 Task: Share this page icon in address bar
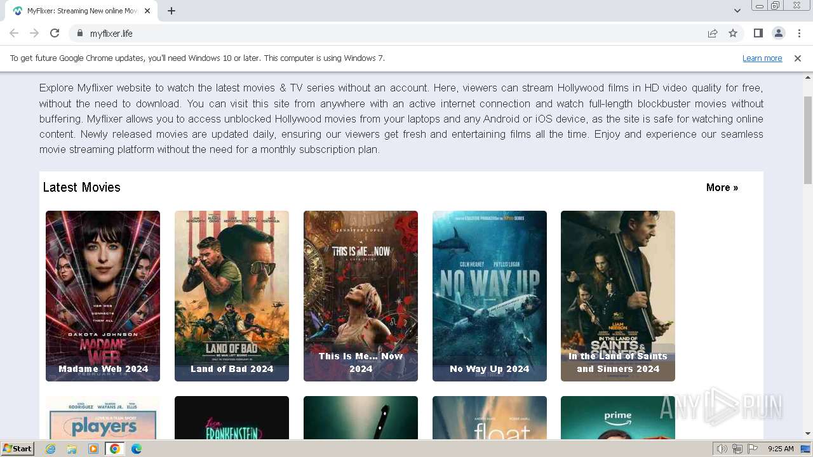(x=713, y=33)
